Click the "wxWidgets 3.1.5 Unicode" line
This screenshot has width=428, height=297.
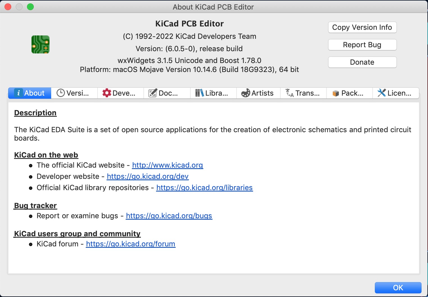click(x=190, y=60)
